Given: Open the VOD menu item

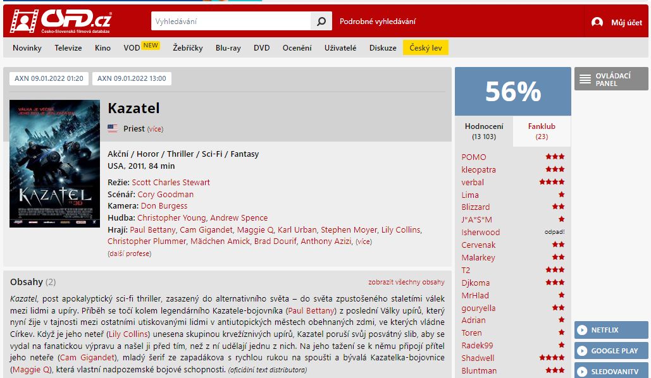Looking at the screenshot, I should [x=132, y=47].
